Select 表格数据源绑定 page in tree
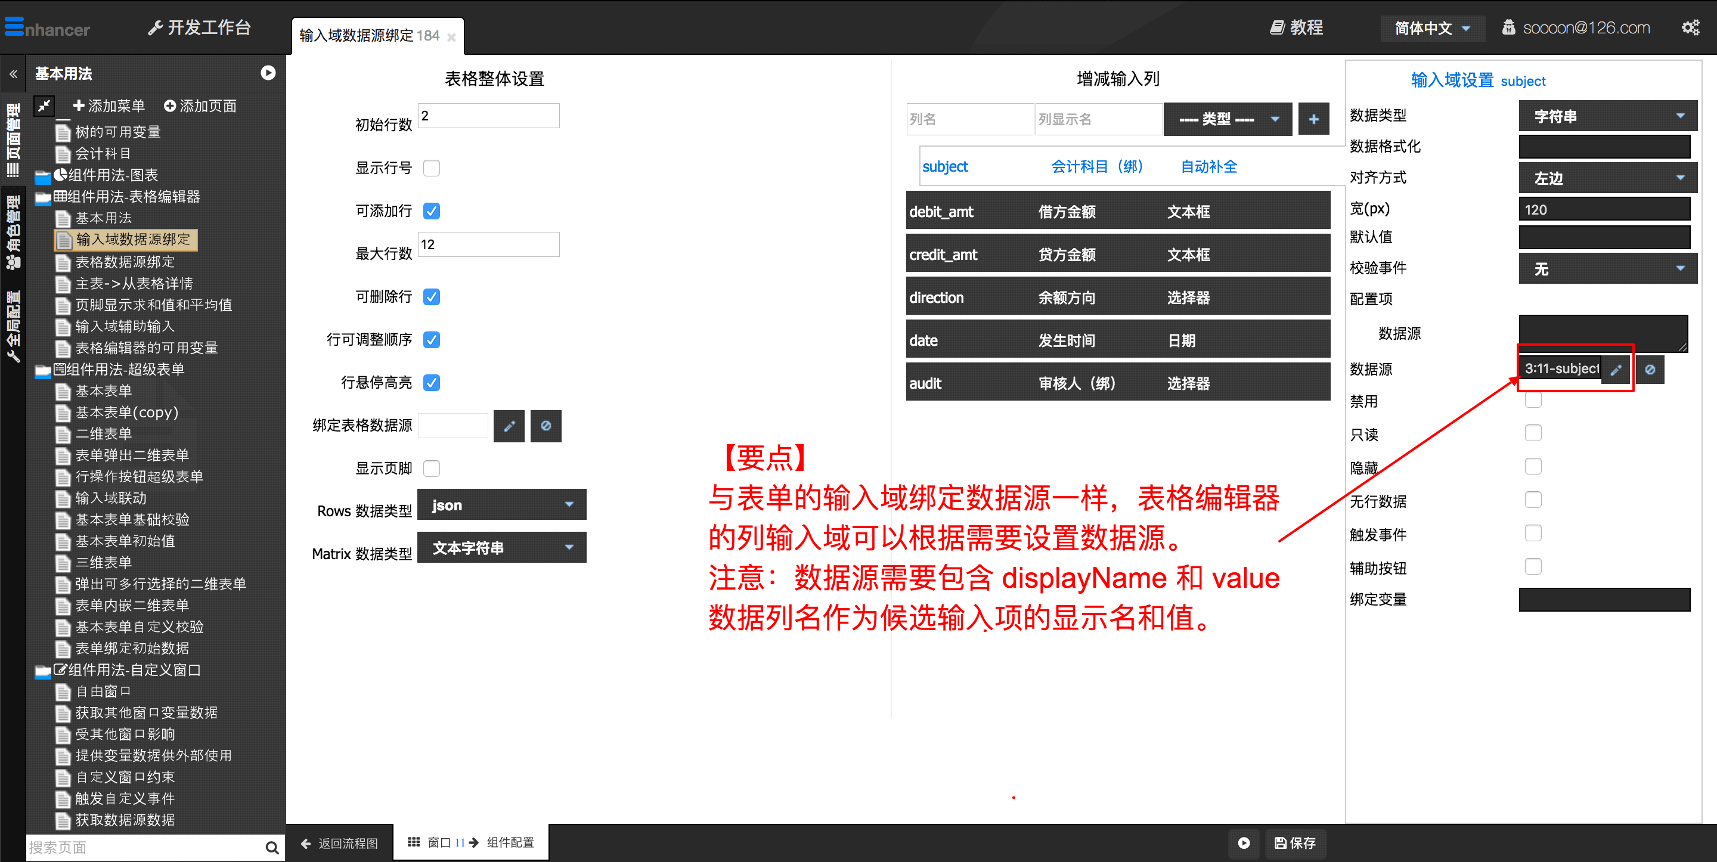Viewport: 1717px width, 862px height. [125, 262]
